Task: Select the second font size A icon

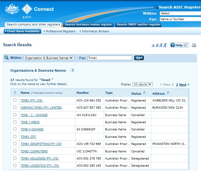Action: click(157, 45)
